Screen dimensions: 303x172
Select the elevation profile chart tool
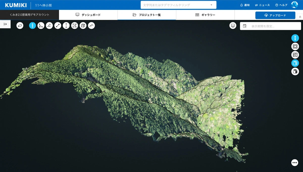(91, 25)
